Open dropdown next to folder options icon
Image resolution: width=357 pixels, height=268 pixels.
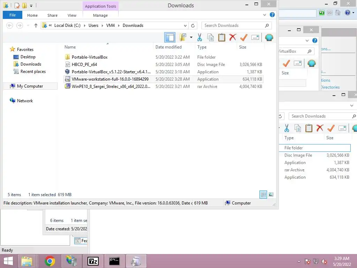191,37
